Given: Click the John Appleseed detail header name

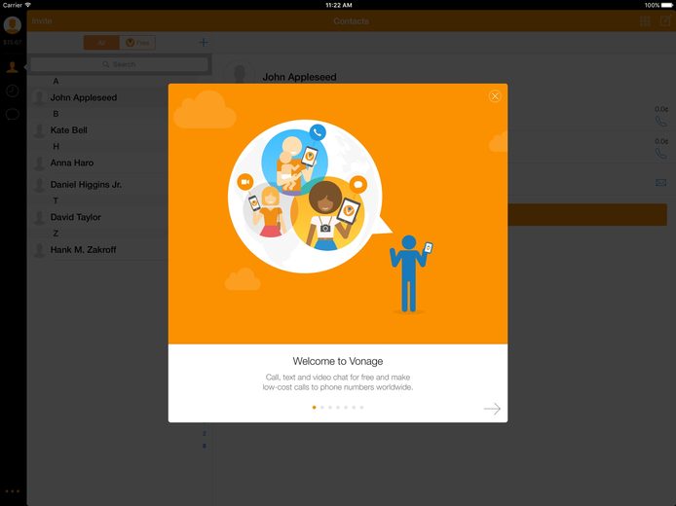Looking at the screenshot, I should point(299,77).
